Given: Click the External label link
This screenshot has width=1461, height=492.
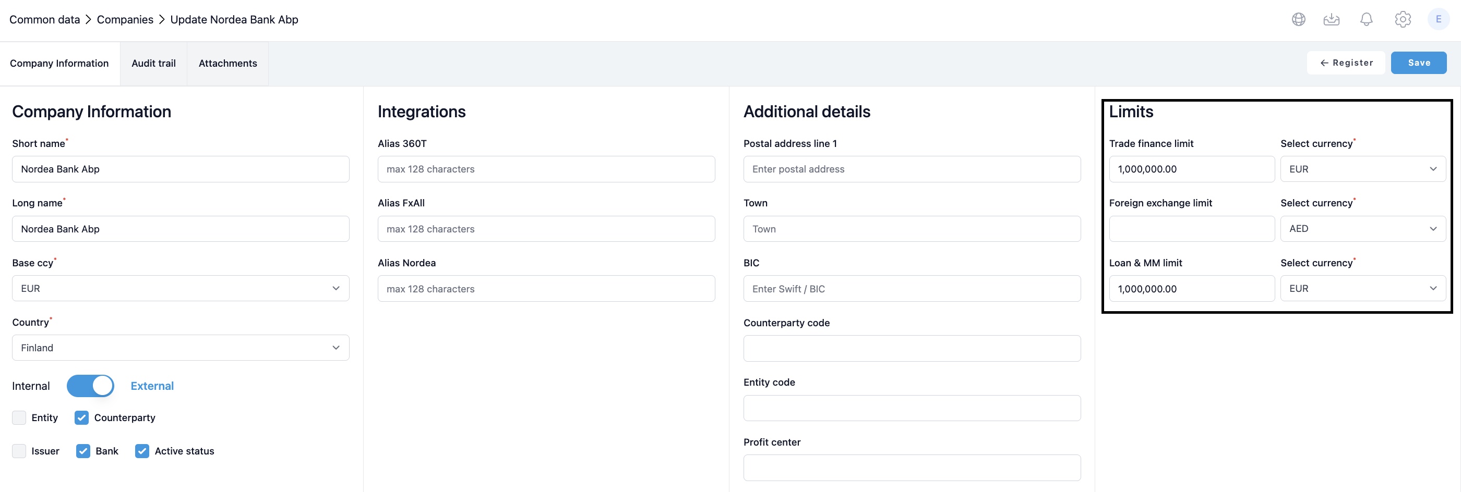Looking at the screenshot, I should [x=152, y=386].
